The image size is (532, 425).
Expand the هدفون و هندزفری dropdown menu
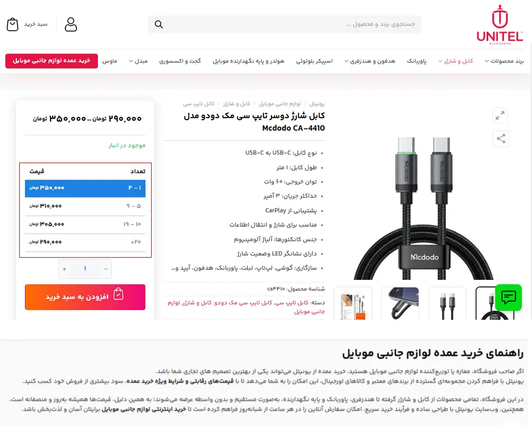click(x=370, y=61)
